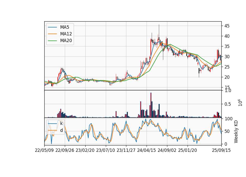Click the 23/11/27 date axis label
The width and height of the screenshot is (246, 177).
126,150
